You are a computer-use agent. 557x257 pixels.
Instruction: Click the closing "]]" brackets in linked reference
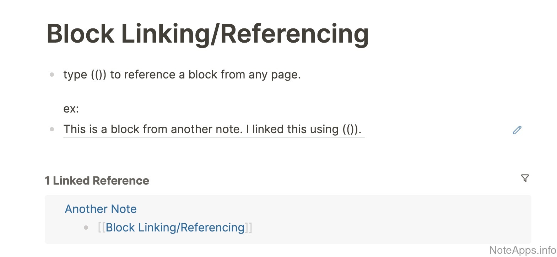tap(248, 228)
